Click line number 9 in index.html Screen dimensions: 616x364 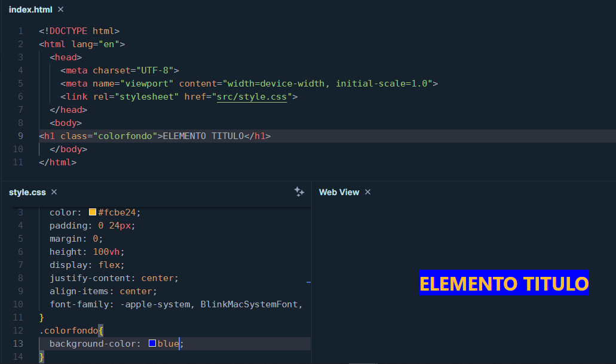click(20, 136)
